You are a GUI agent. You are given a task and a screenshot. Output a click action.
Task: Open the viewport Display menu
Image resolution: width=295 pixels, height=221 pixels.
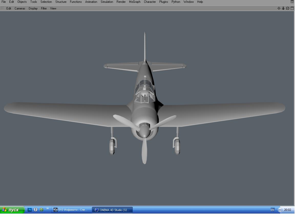point(33,8)
